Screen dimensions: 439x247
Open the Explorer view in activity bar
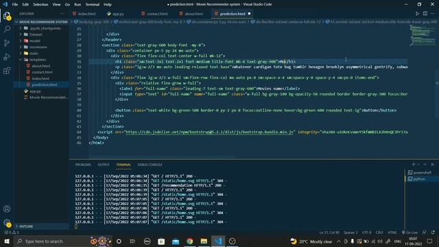[7, 16]
